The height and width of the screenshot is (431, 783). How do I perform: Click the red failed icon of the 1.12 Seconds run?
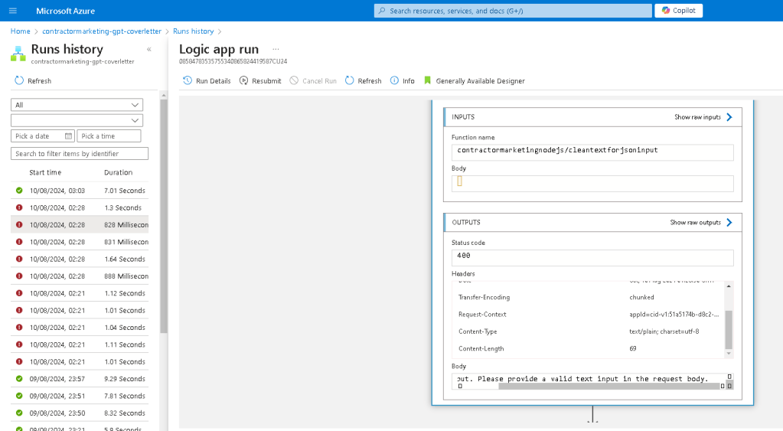click(19, 293)
